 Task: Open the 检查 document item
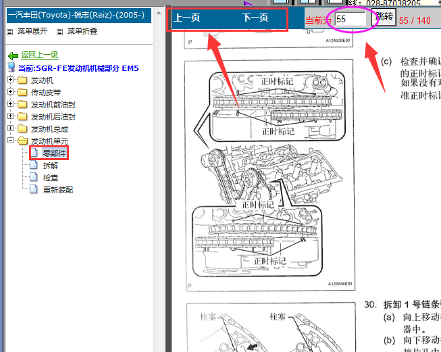(51, 178)
